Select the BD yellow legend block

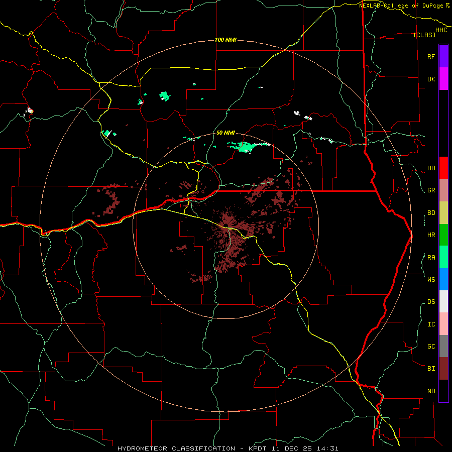tap(443, 213)
